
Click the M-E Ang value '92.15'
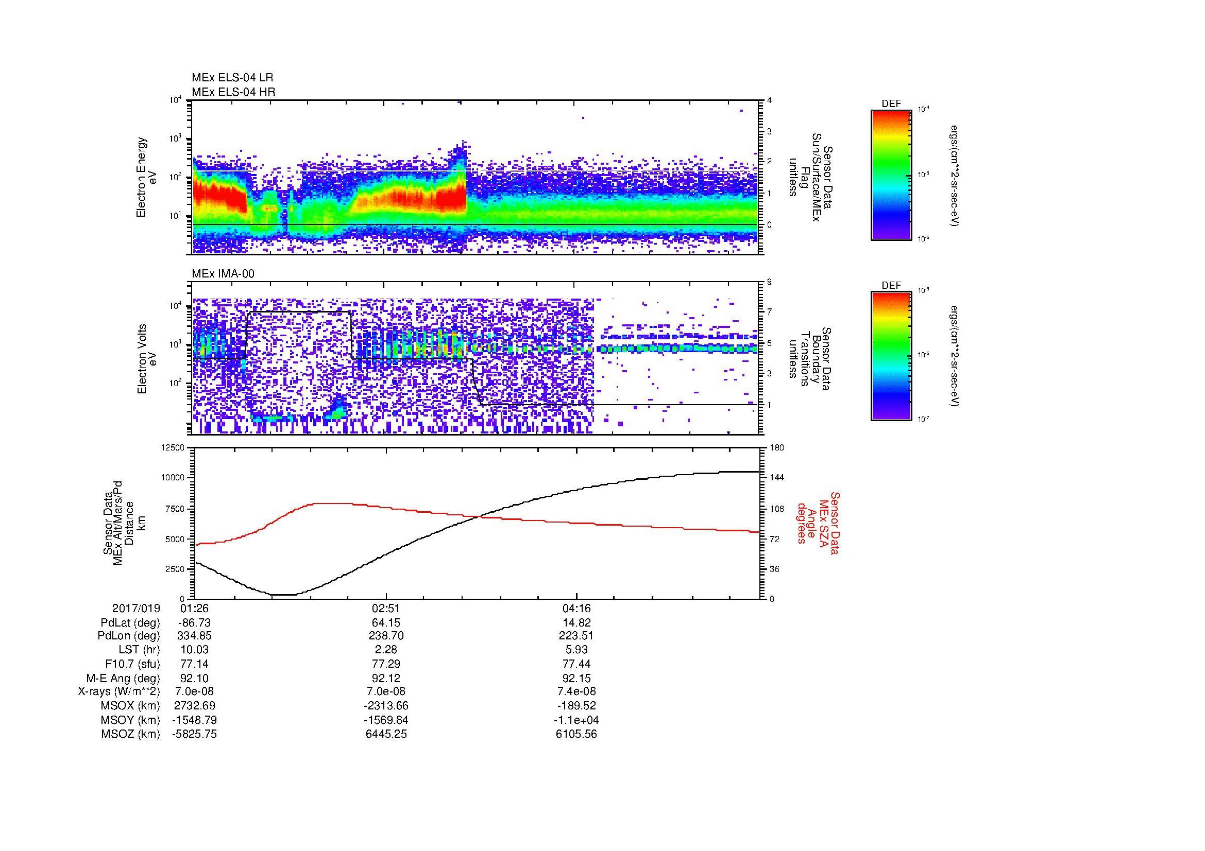coord(576,678)
